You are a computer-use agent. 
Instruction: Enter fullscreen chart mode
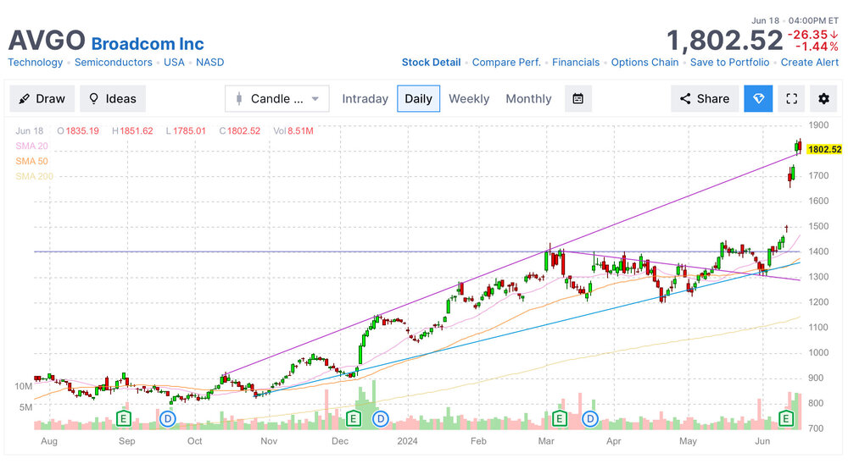[791, 98]
